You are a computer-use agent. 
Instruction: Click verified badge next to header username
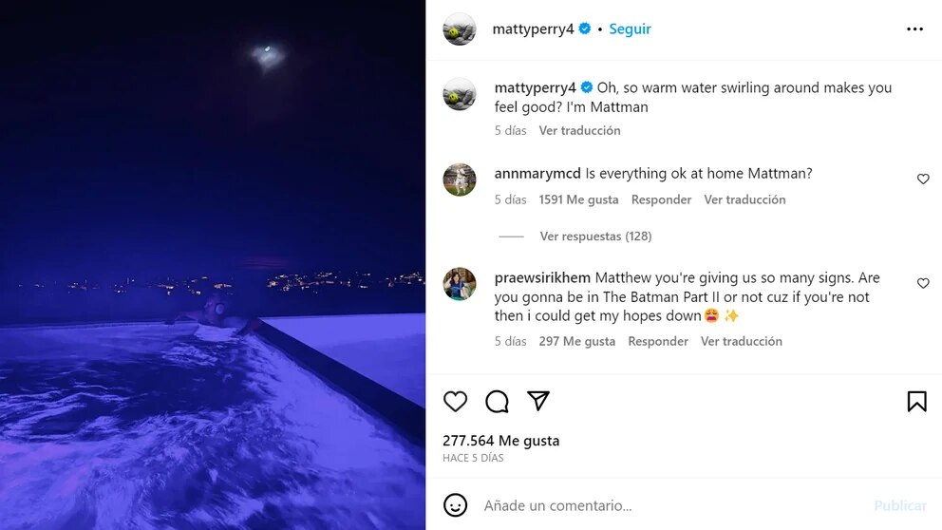point(585,29)
